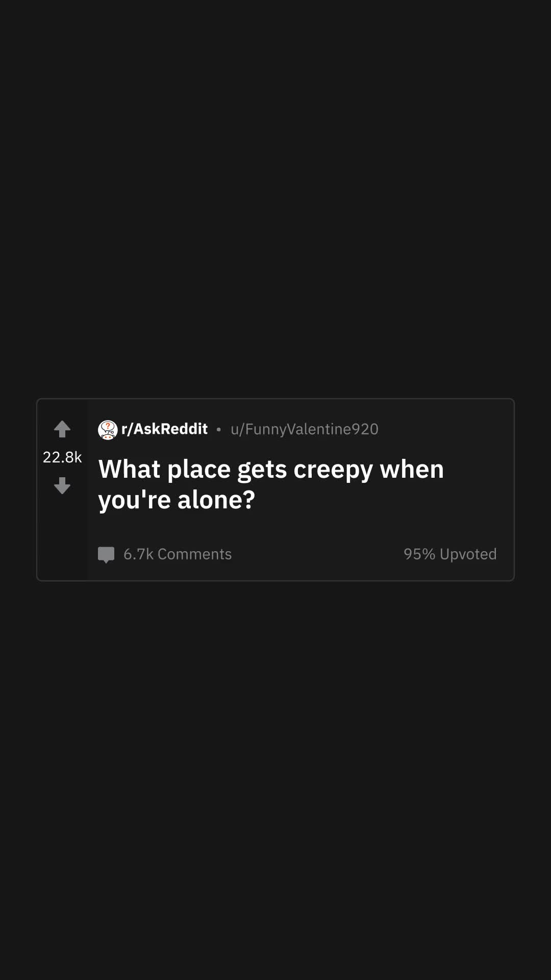Click the word "Comments" in the post footer

pyautogui.click(x=194, y=554)
